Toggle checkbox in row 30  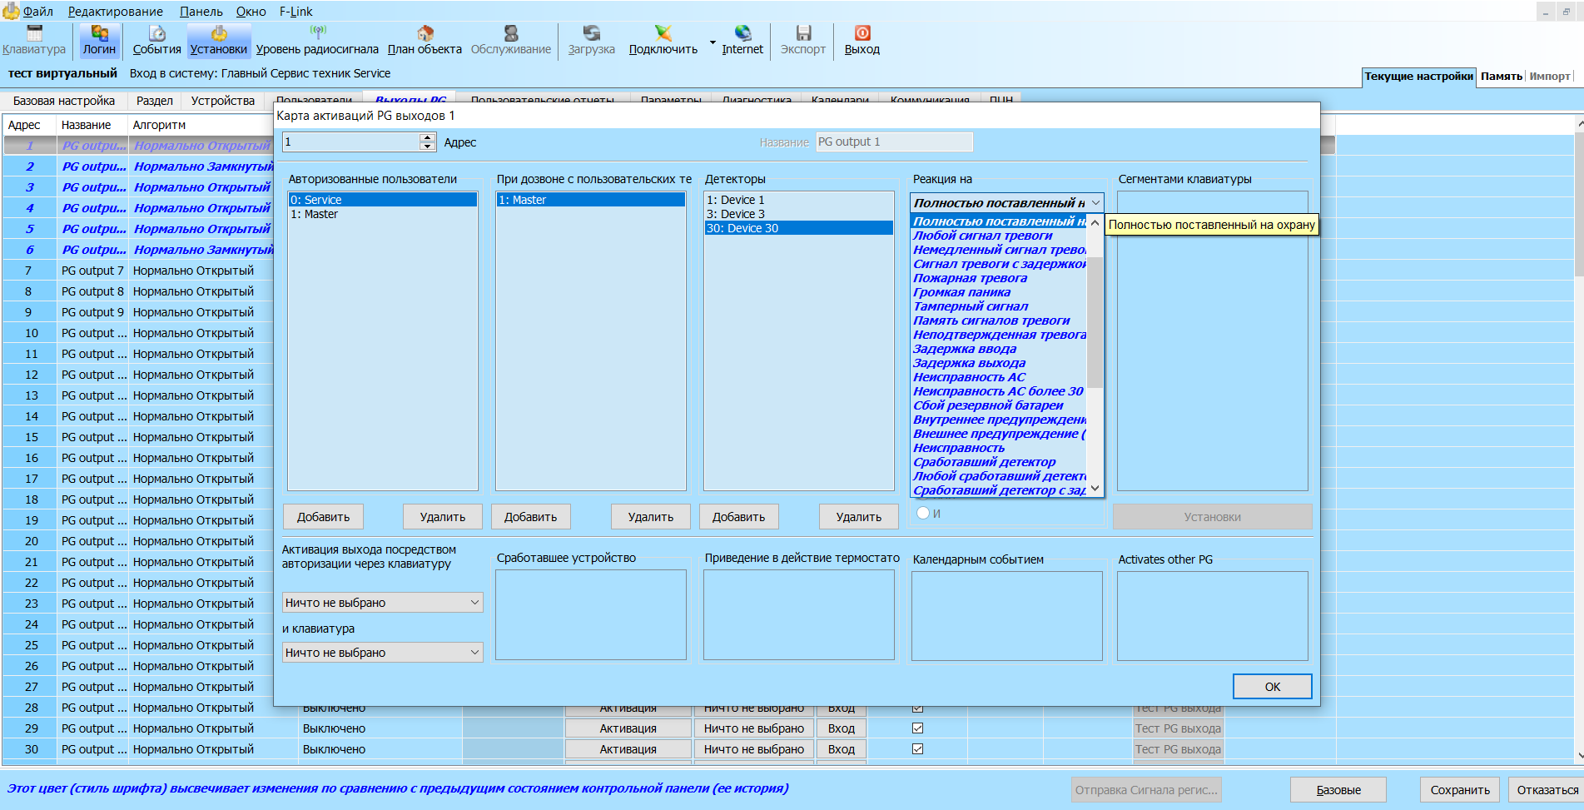[917, 748]
